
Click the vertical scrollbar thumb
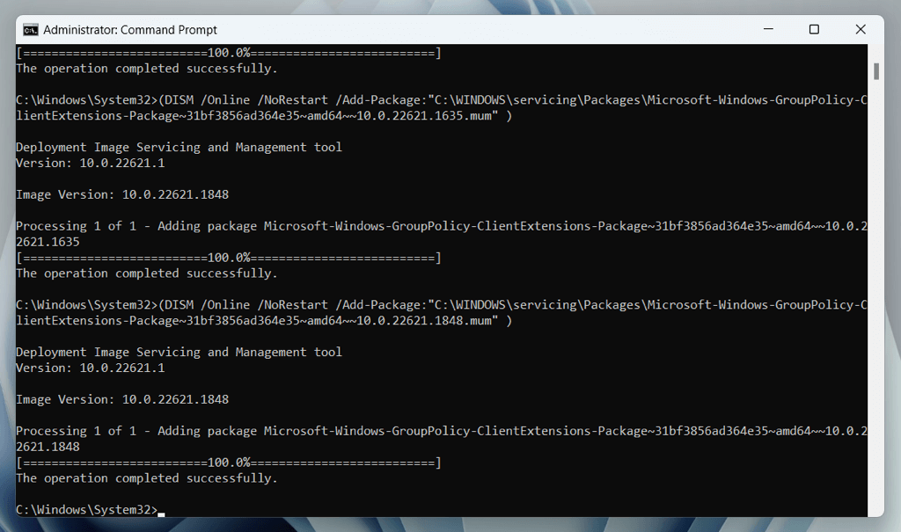coord(875,70)
